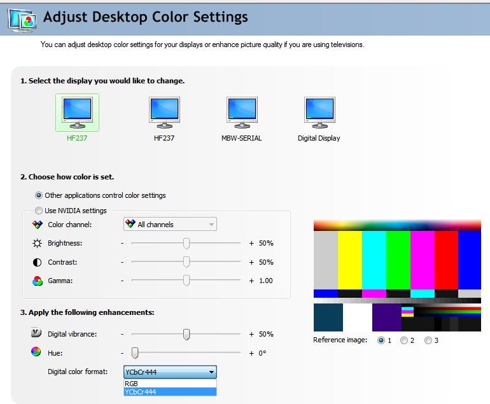Click the Hue slider handle

tap(135, 352)
